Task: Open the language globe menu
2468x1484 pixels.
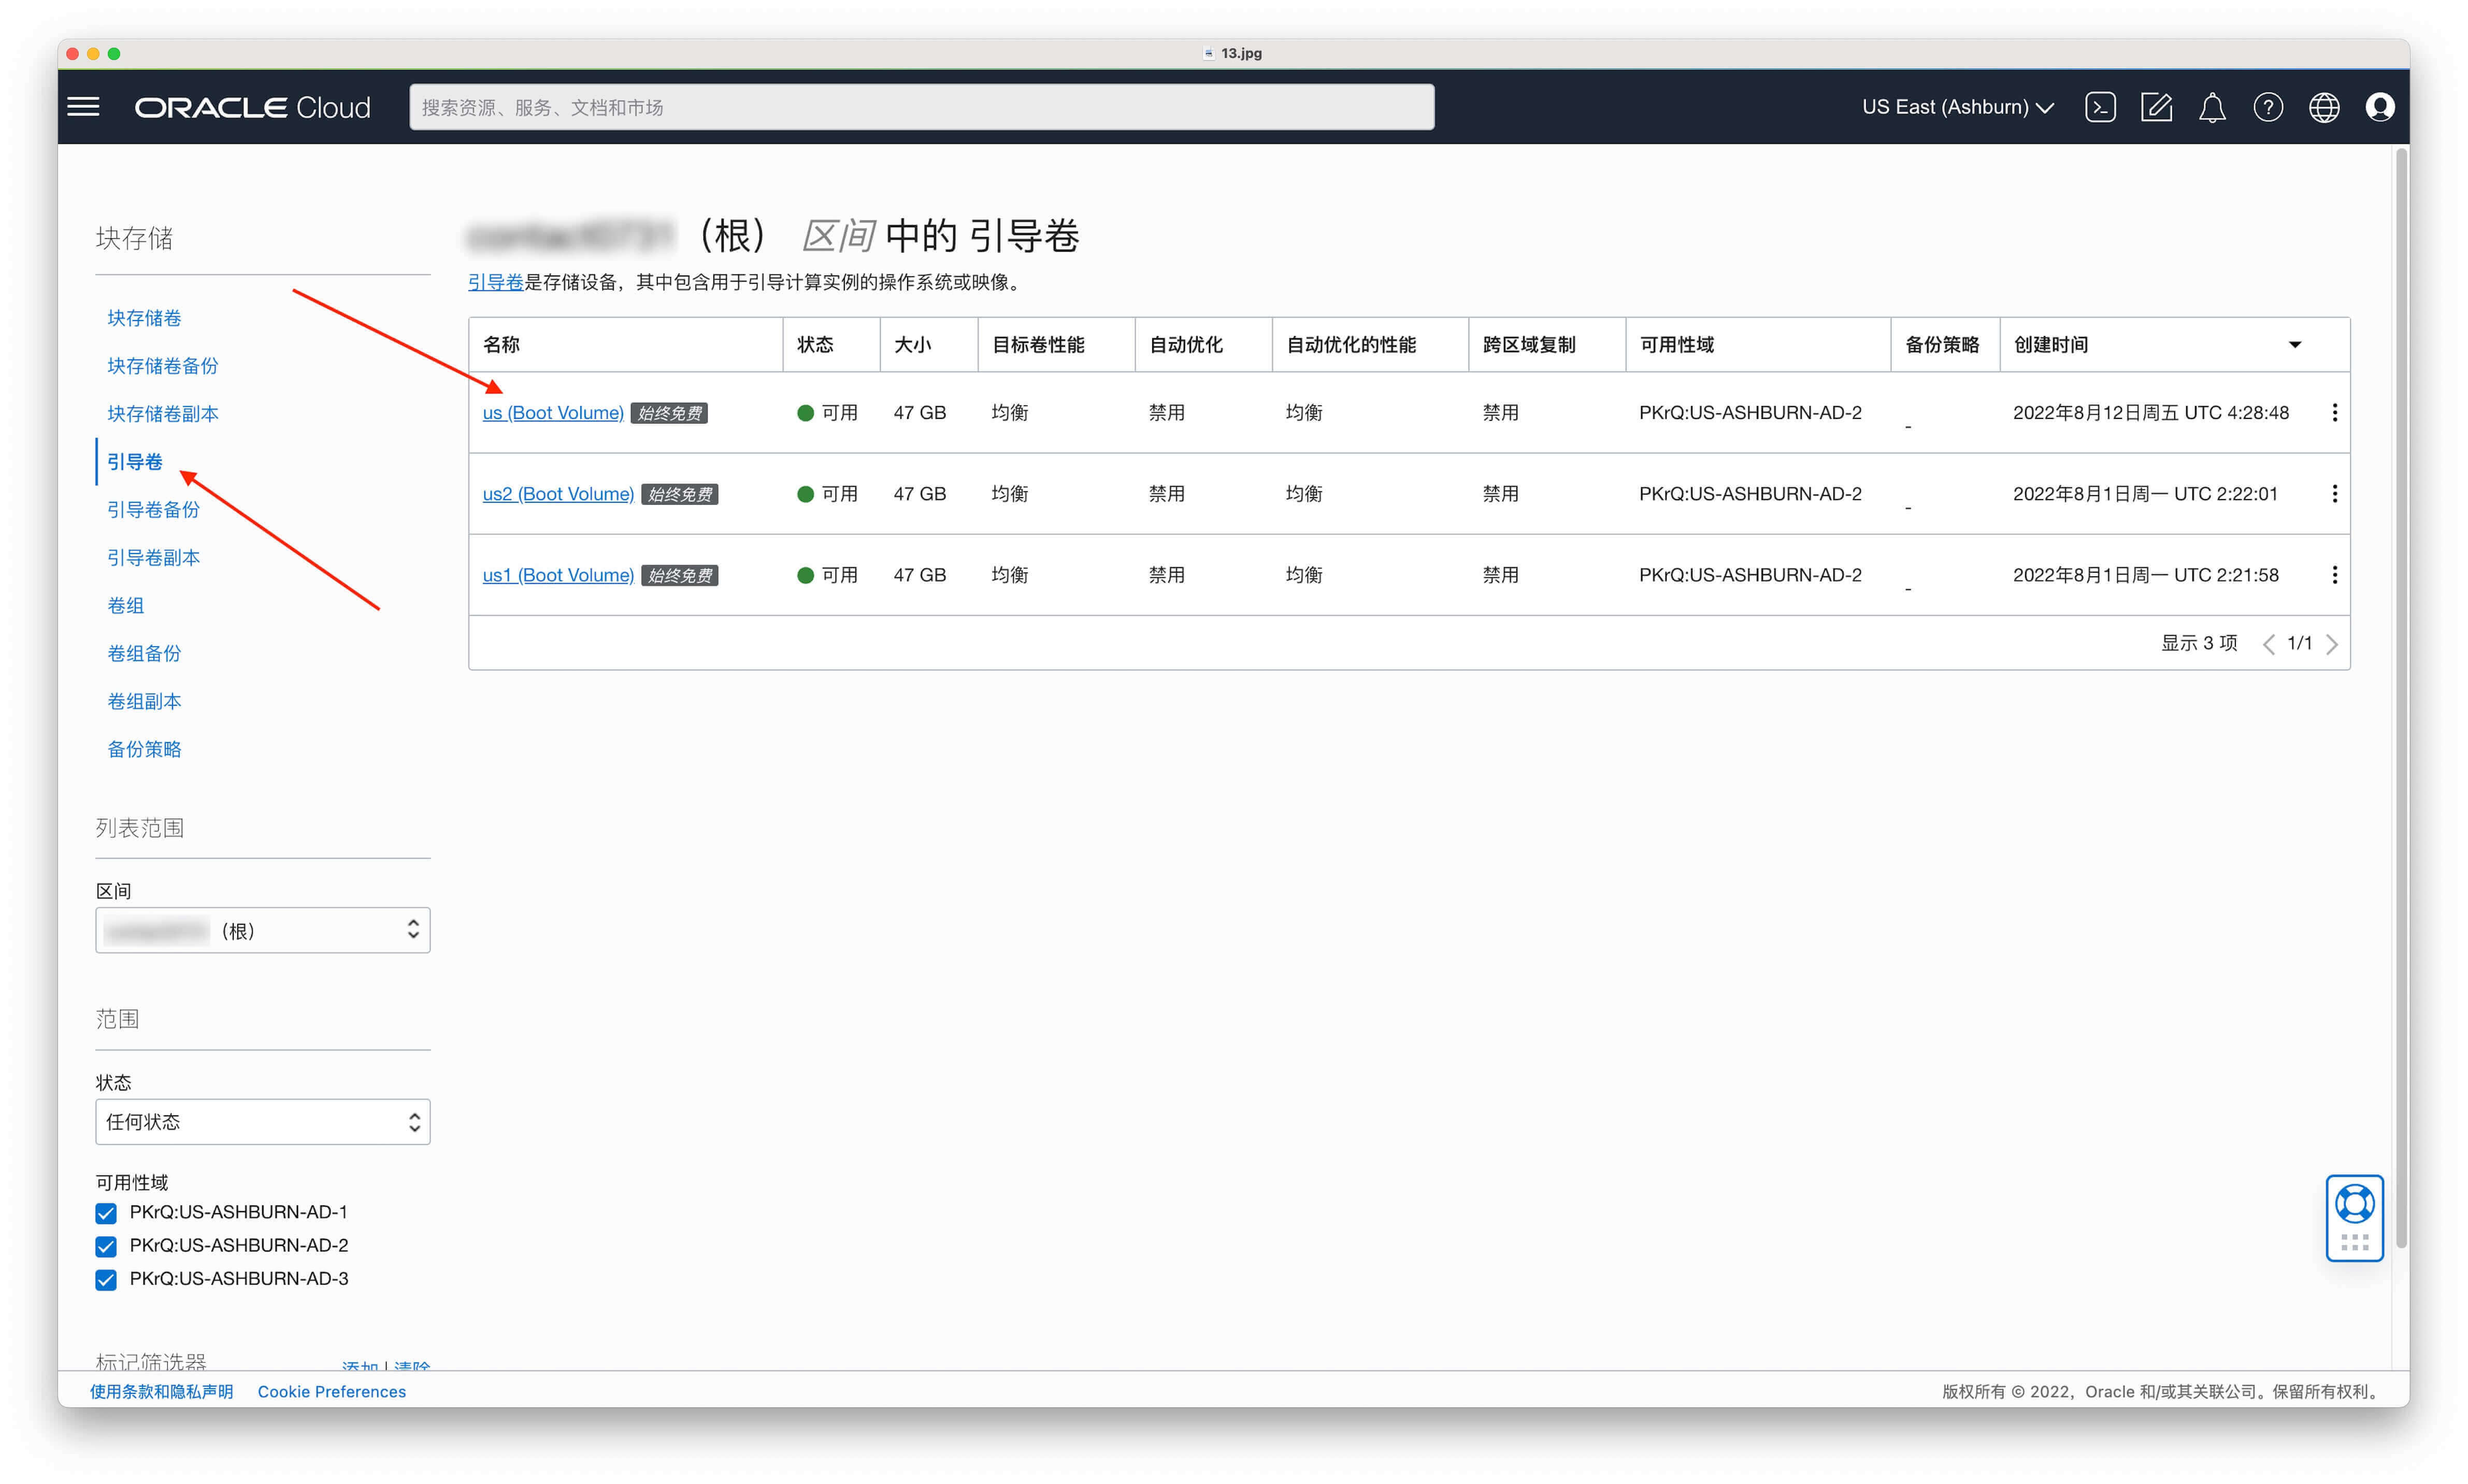Action: (x=2324, y=107)
